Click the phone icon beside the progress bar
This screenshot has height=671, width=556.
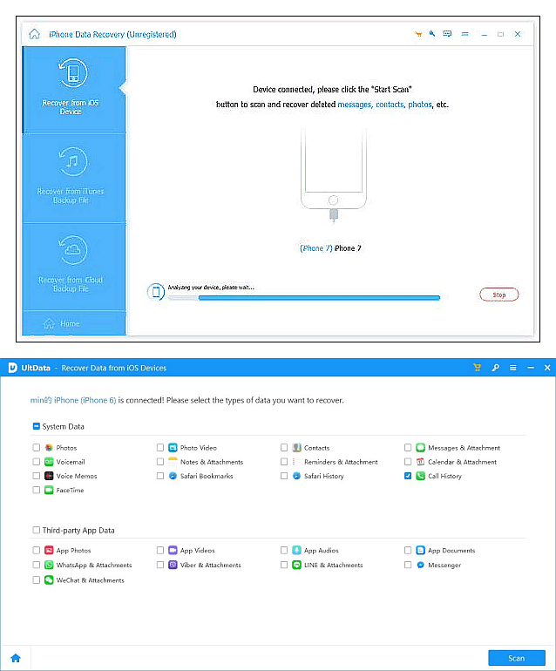[x=156, y=292]
